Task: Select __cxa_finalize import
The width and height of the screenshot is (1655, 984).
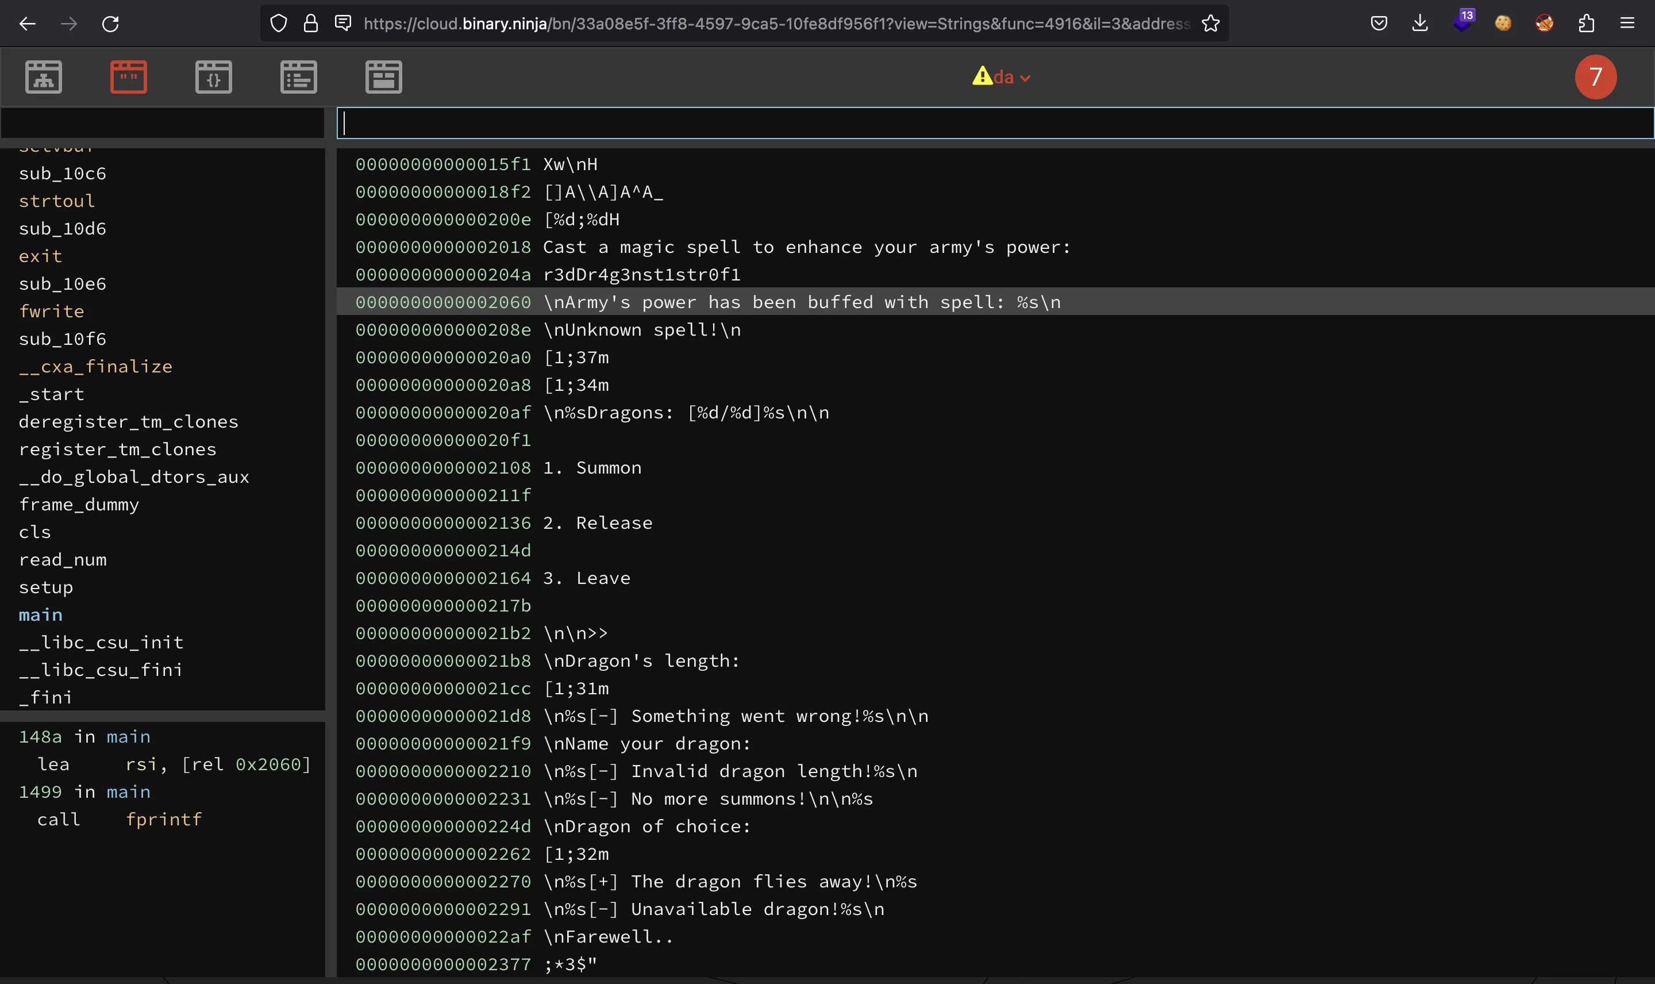Action: coord(95,367)
